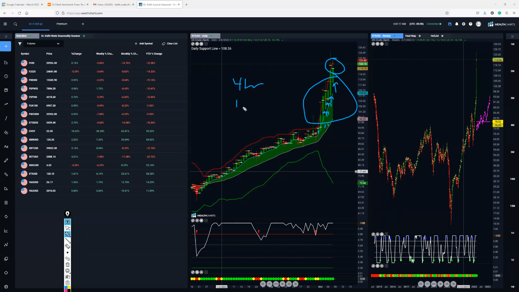Expand the daily chart indicator plus box
Screen dimensions: 519x292
tap(206, 44)
